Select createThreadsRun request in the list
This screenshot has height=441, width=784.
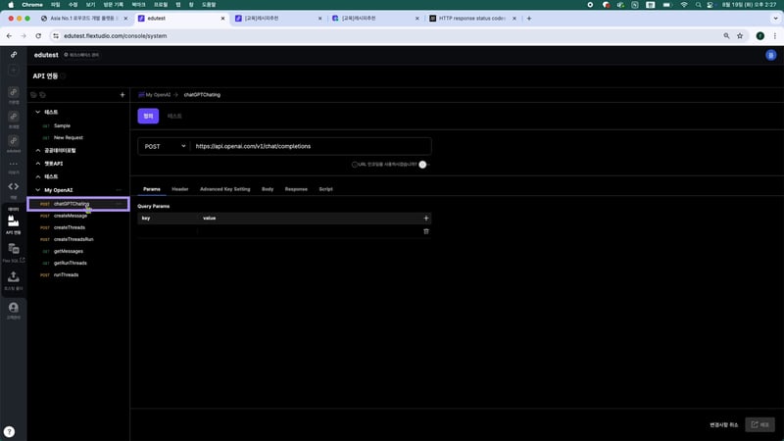click(x=73, y=239)
